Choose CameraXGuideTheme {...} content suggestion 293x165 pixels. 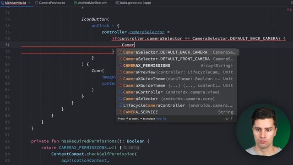tap(177, 86)
